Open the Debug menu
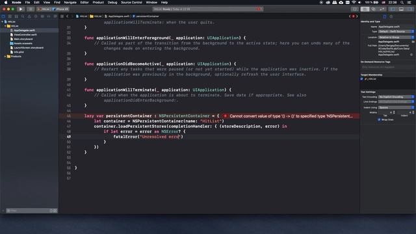416x234 pixels. point(112,3)
